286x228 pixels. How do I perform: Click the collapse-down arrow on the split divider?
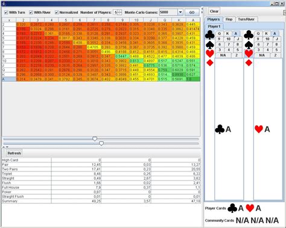(x=7, y=147)
